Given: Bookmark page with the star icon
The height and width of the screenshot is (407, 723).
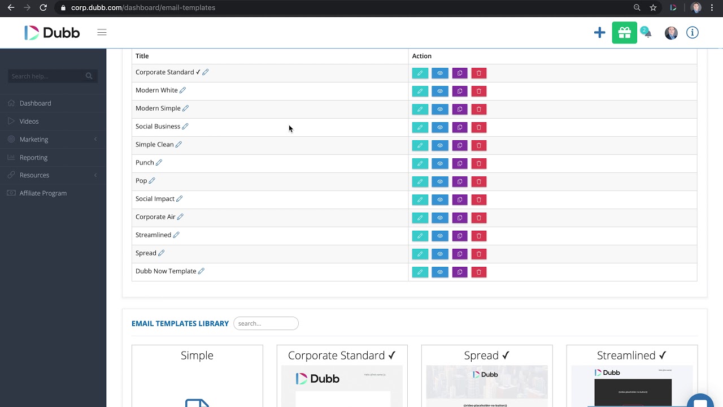Looking at the screenshot, I should click(x=654, y=8).
